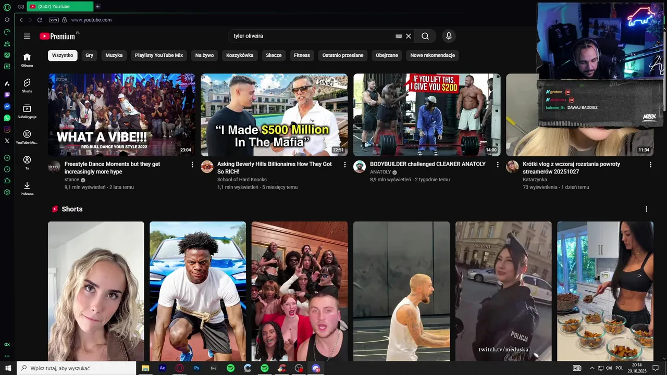Open Twitch in the Opera sidebar
This screenshot has width=667, height=375.
coord(7,95)
